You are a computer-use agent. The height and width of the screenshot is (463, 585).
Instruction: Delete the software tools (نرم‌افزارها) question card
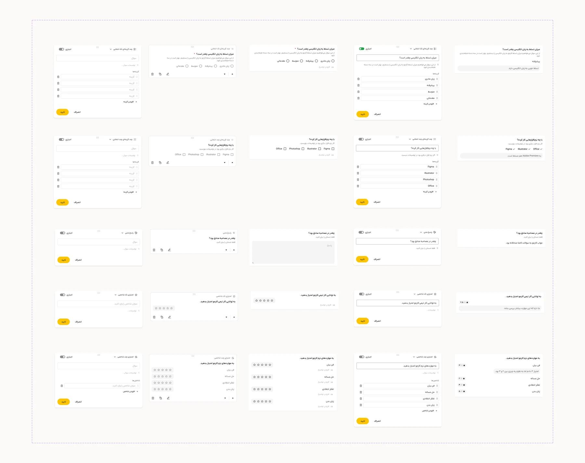click(152, 162)
